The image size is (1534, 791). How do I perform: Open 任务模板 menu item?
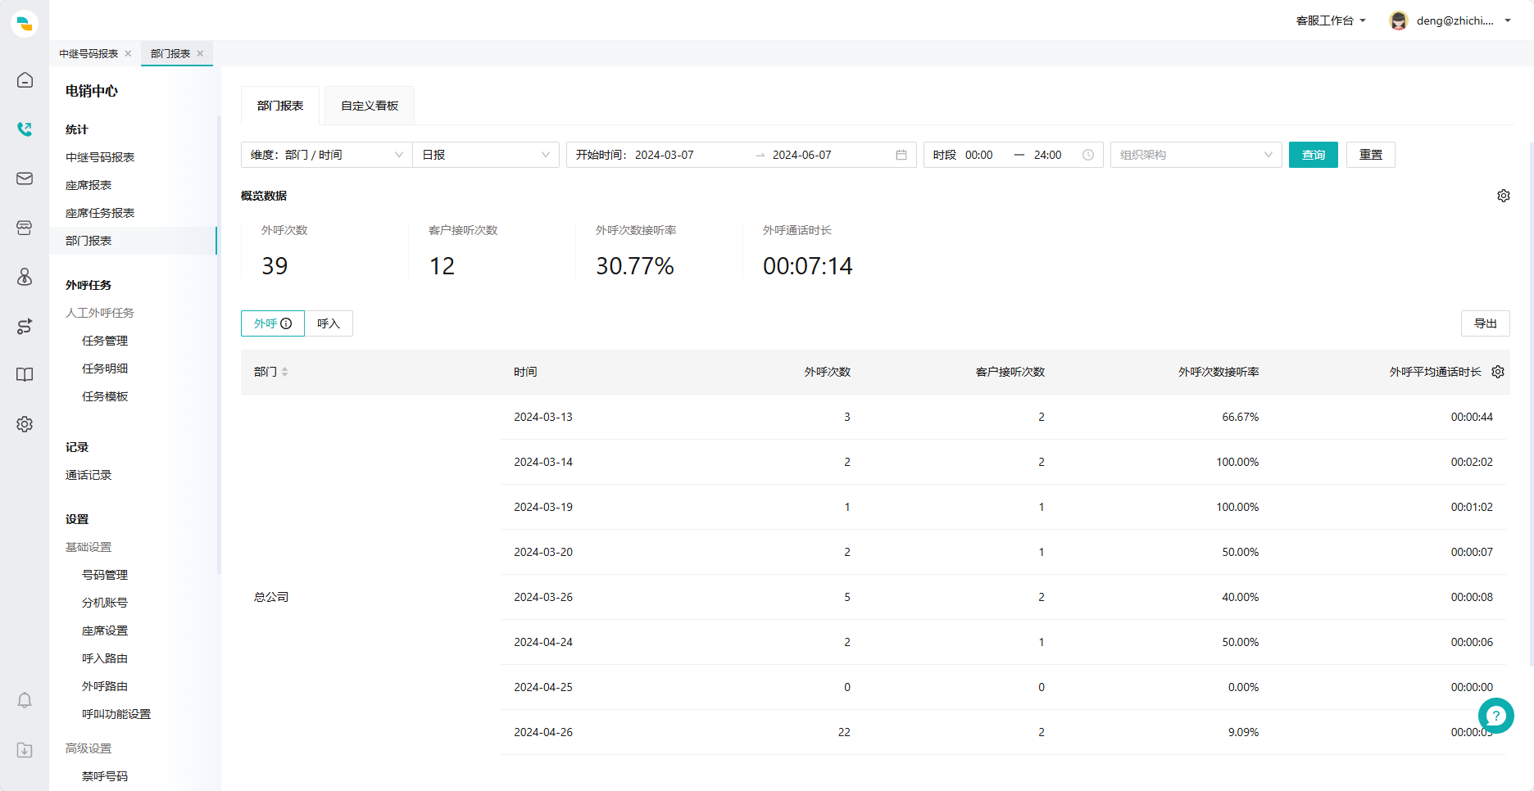105,396
